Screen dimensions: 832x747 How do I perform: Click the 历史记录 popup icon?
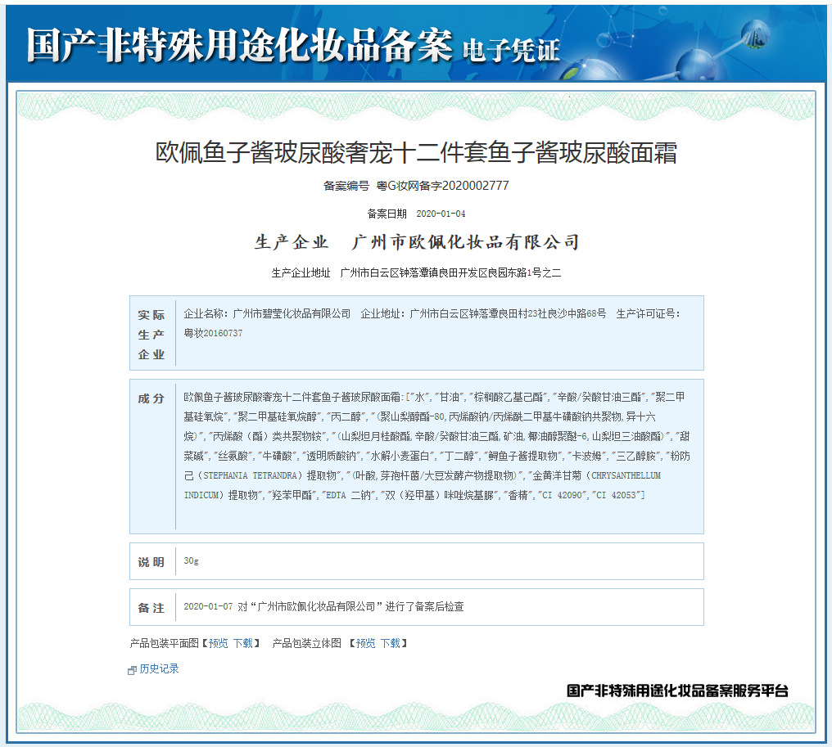(132, 670)
